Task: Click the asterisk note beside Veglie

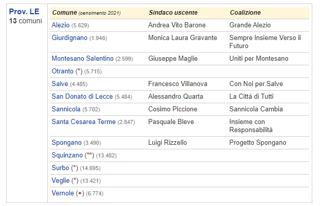Action: click(x=75, y=180)
